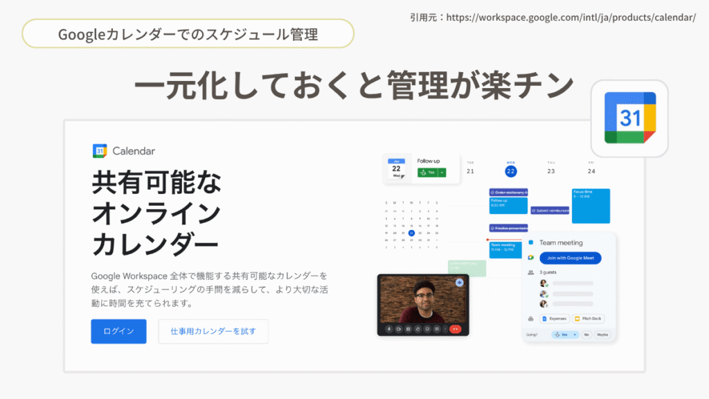Click the 共有可能なオンラインカレンダー heading

[x=156, y=213]
